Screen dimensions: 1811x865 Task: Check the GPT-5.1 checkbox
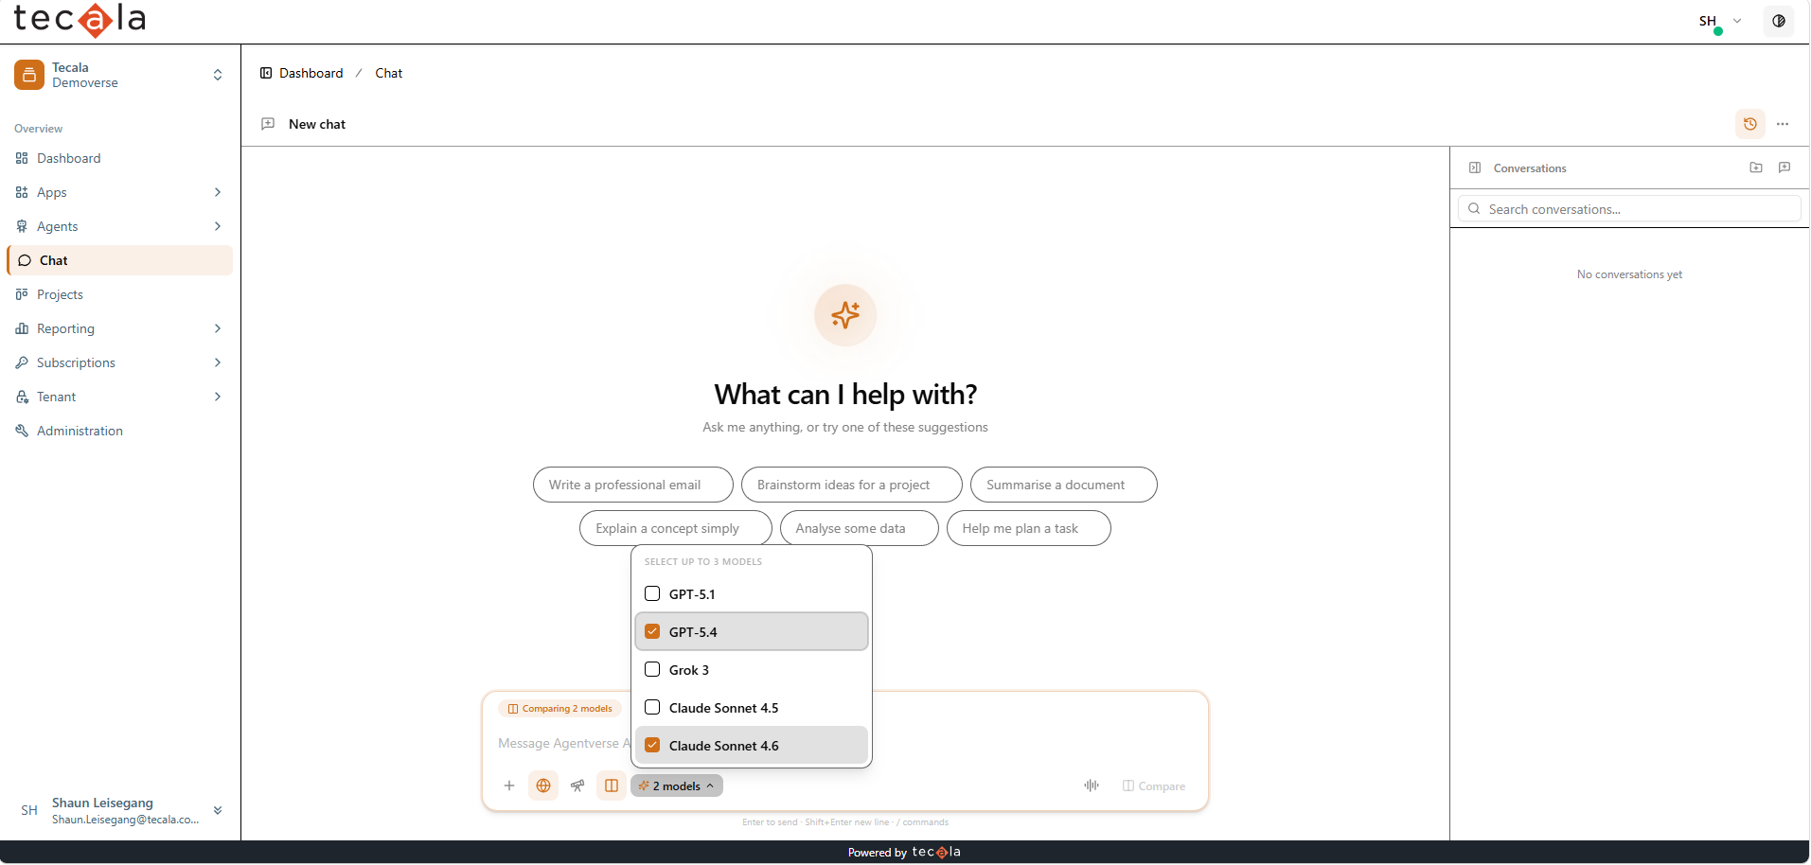pyautogui.click(x=652, y=593)
